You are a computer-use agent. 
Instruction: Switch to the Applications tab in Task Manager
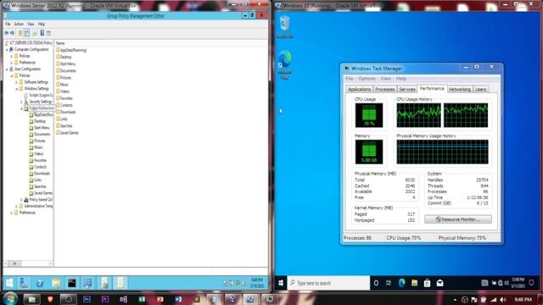pyautogui.click(x=359, y=89)
